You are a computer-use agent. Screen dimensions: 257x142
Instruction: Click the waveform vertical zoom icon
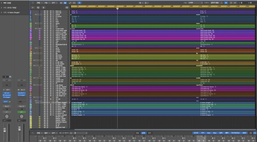pyautogui.click(x=231, y=3)
